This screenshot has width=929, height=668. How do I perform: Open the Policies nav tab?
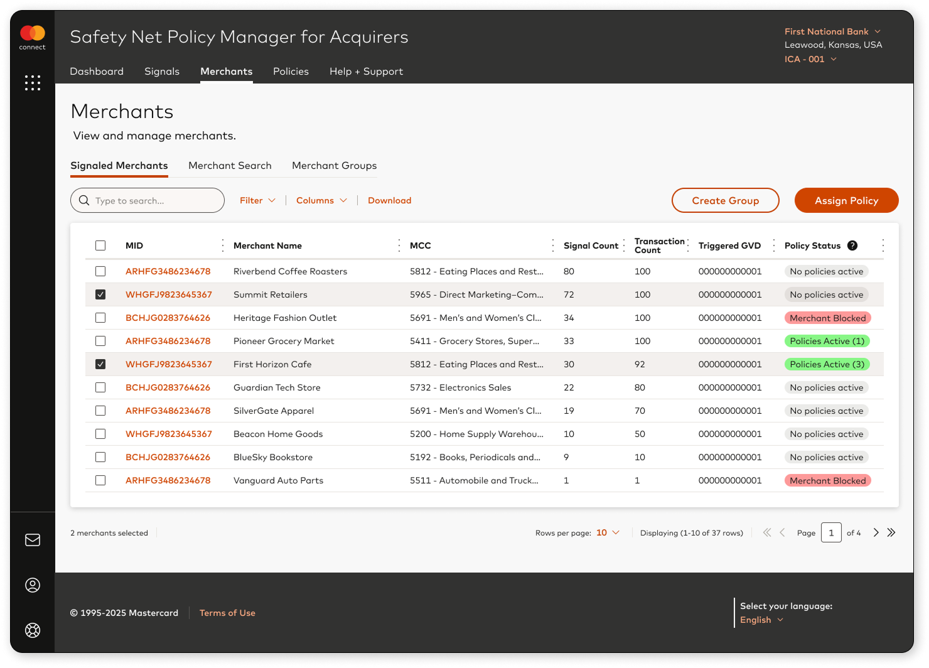tap(291, 72)
